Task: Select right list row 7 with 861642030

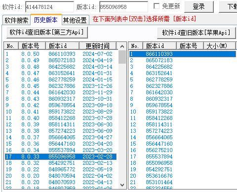Action: (x=183, y=92)
